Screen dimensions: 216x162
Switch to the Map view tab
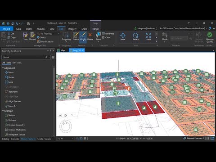[61, 50]
